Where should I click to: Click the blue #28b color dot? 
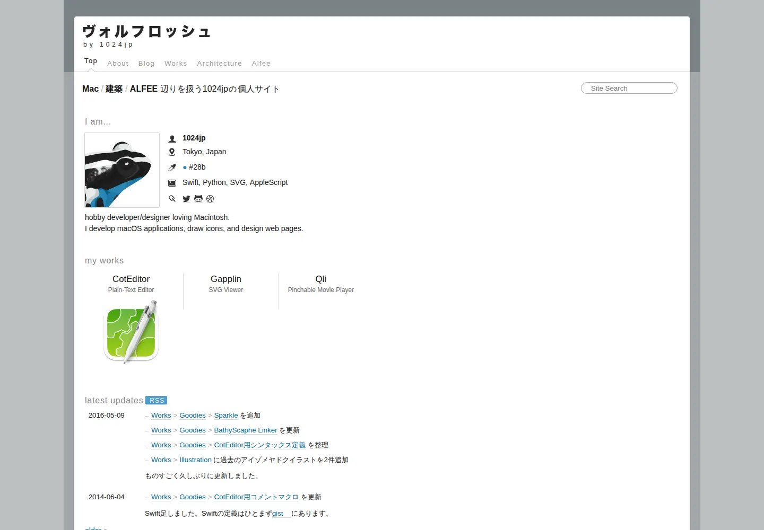185,167
